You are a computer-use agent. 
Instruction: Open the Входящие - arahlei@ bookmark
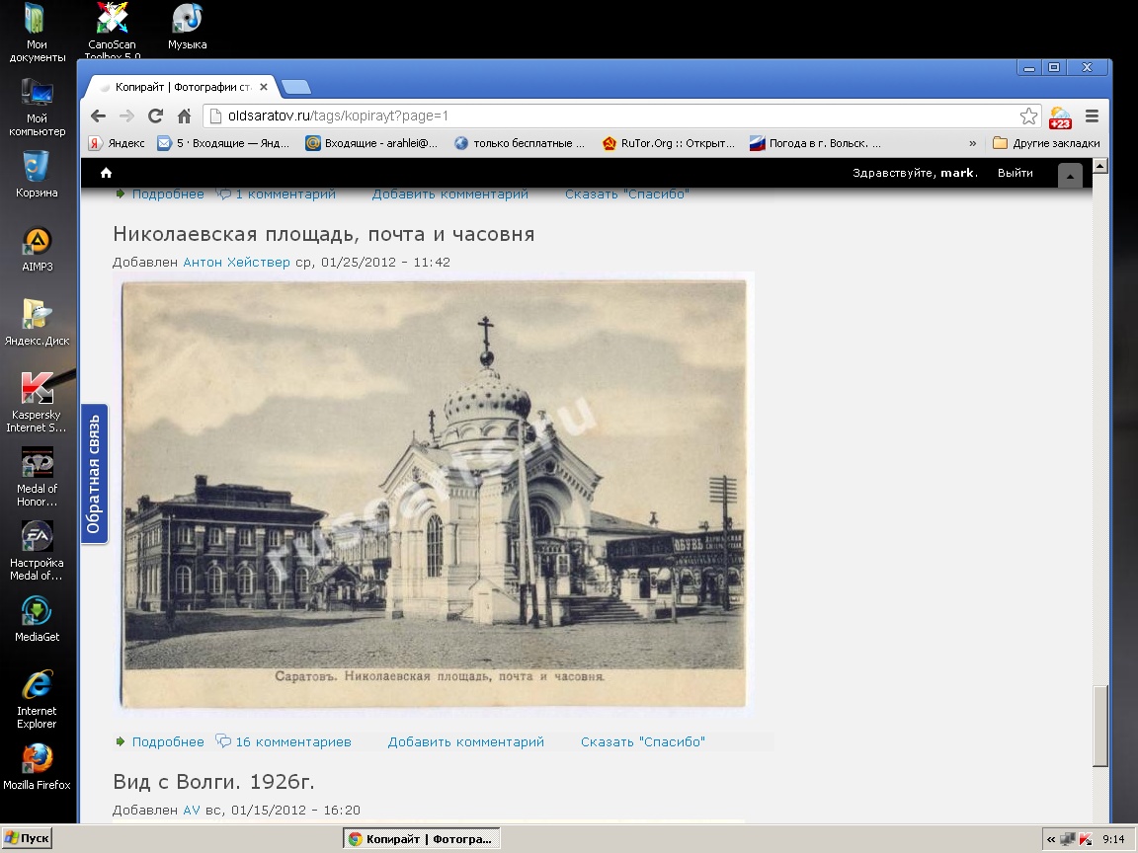point(371,143)
